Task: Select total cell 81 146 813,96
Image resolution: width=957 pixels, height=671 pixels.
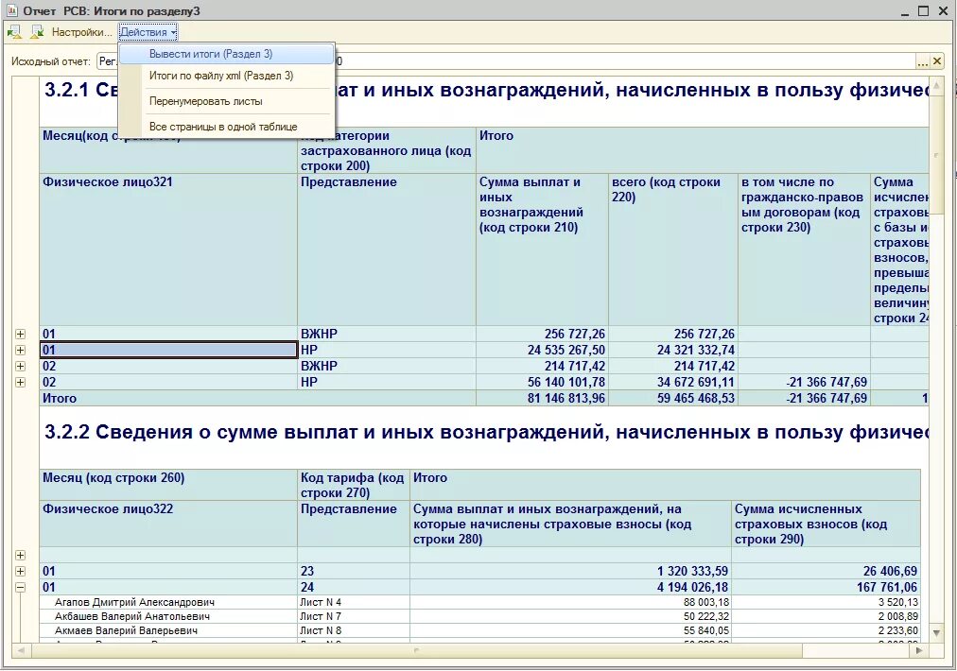Action: (x=542, y=398)
